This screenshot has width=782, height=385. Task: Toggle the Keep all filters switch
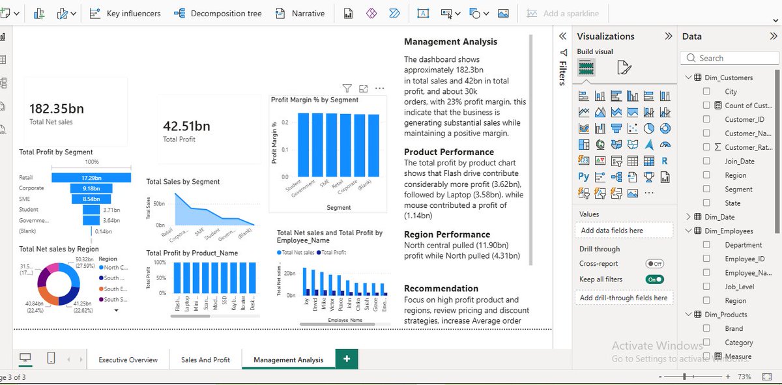click(x=654, y=279)
